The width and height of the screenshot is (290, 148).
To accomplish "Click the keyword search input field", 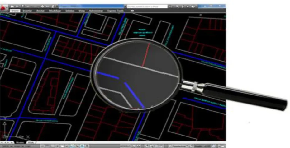I will click(x=147, y=7).
